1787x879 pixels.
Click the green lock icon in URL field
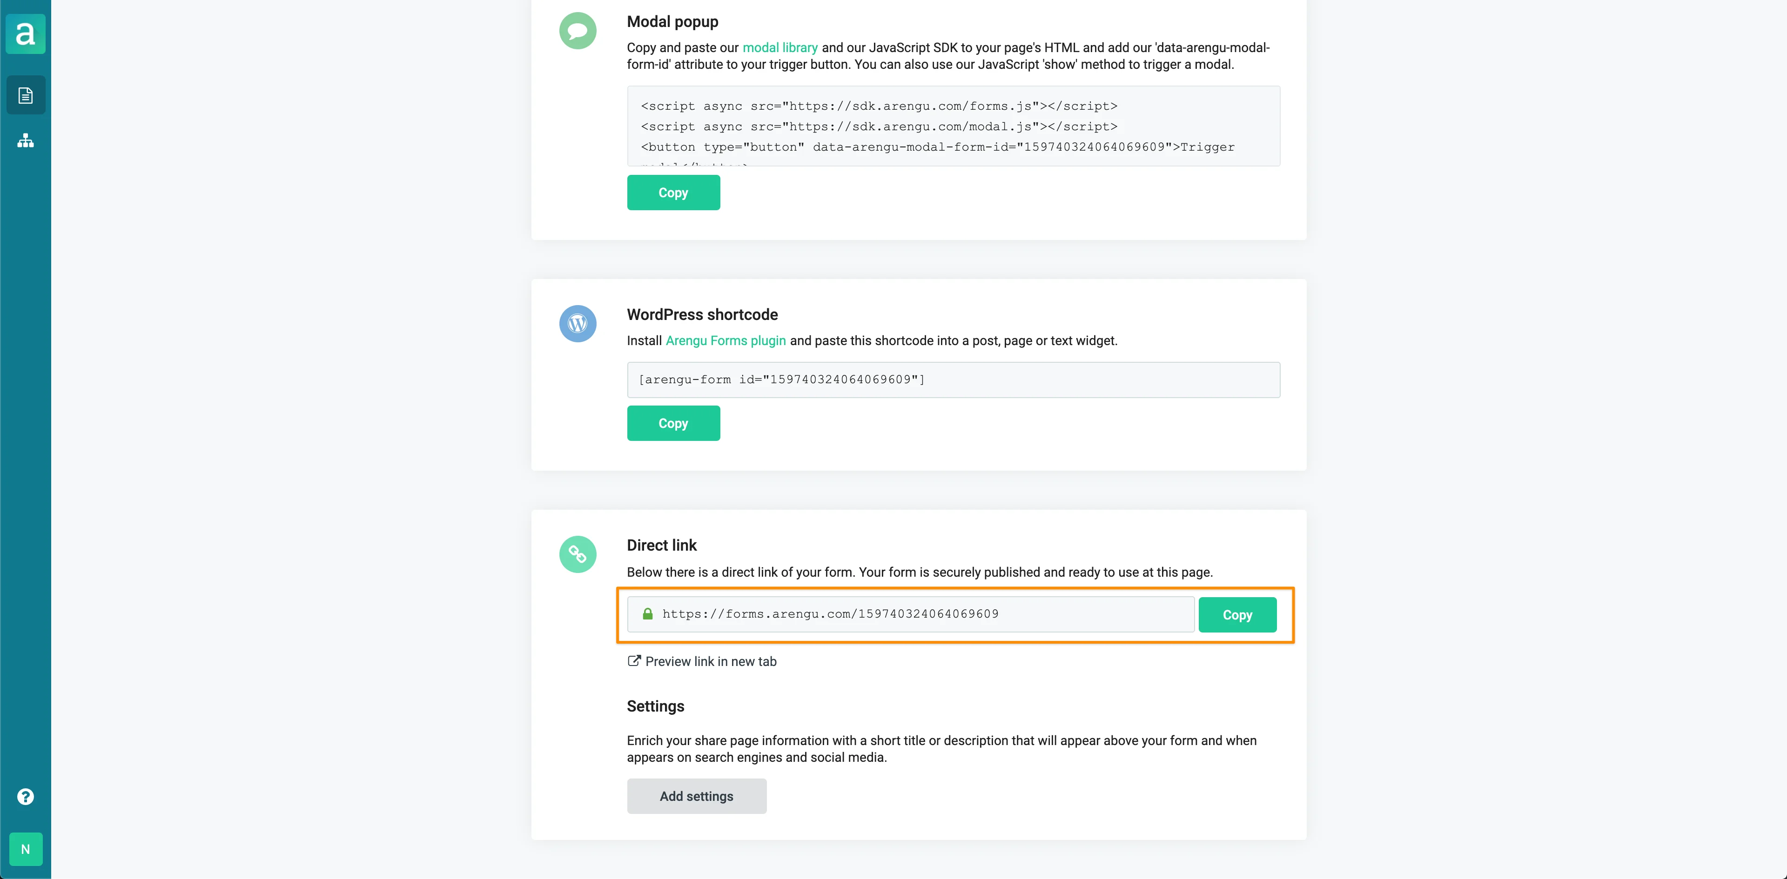click(x=647, y=614)
